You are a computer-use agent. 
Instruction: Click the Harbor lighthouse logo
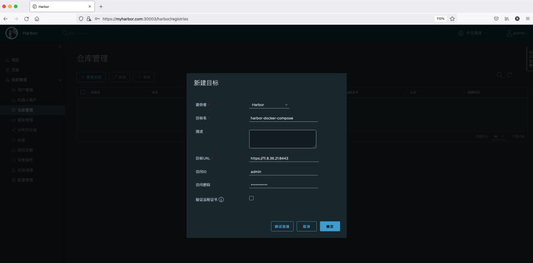pos(11,33)
